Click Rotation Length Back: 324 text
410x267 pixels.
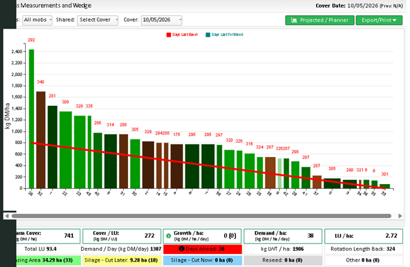pos(363,249)
